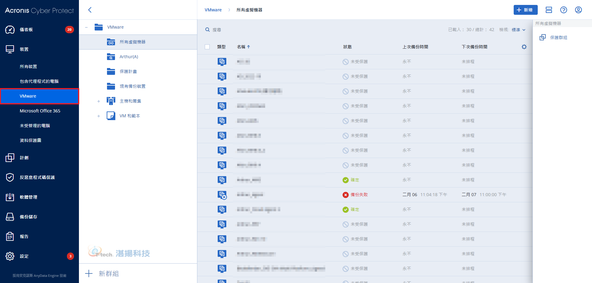Toggle the list layout view icon
The image size is (592, 283).
tap(549, 10)
